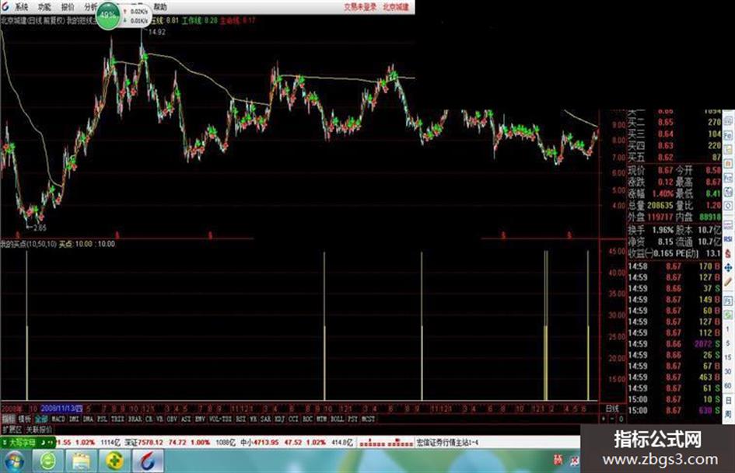Click the orange B icon in the sidebar

pyautogui.click(x=729, y=163)
